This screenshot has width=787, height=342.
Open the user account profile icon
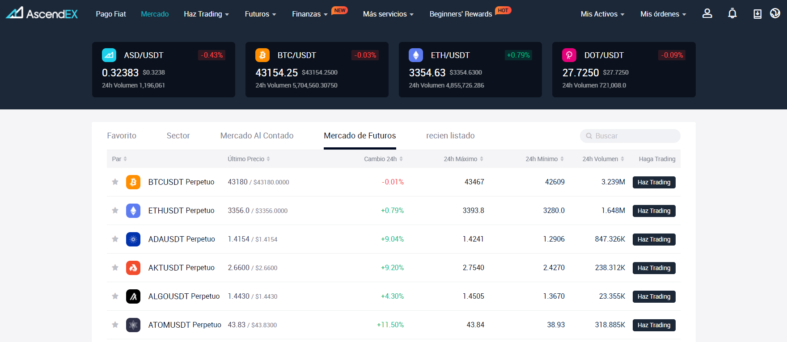(x=707, y=13)
